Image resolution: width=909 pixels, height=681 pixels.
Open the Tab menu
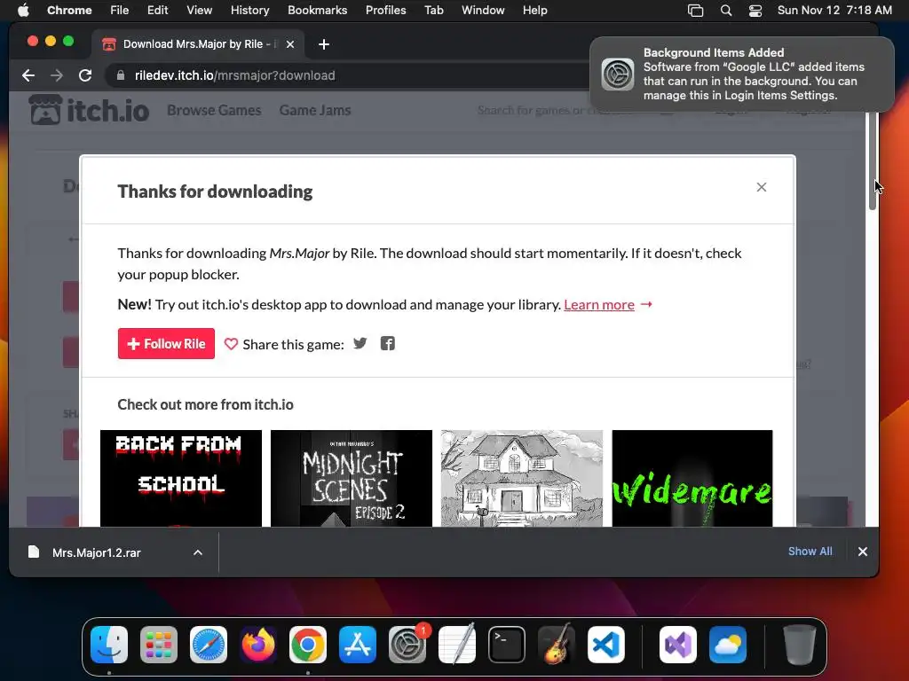click(x=433, y=10)
